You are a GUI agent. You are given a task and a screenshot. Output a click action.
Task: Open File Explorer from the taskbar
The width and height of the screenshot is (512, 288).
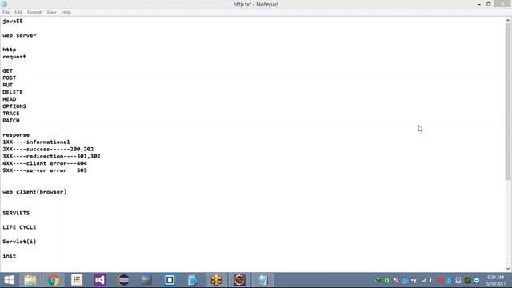(30, 280)
